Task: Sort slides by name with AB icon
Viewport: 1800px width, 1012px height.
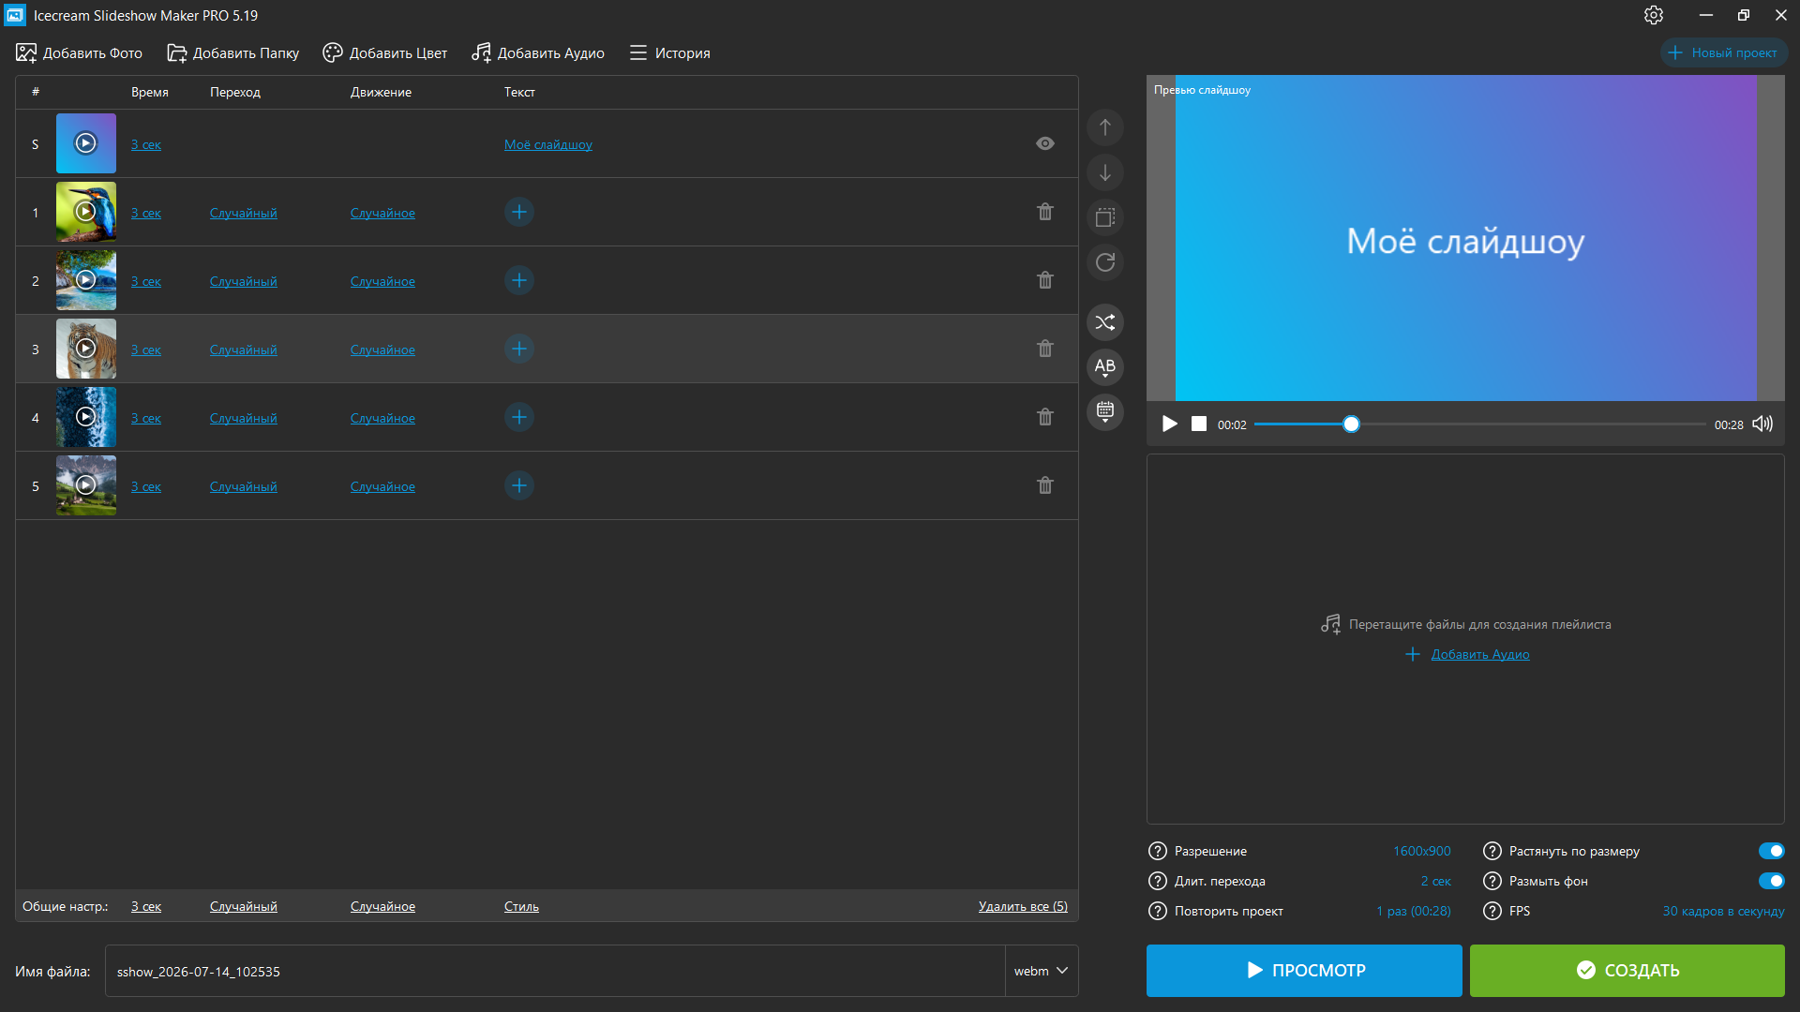Action: [1105, 367]
